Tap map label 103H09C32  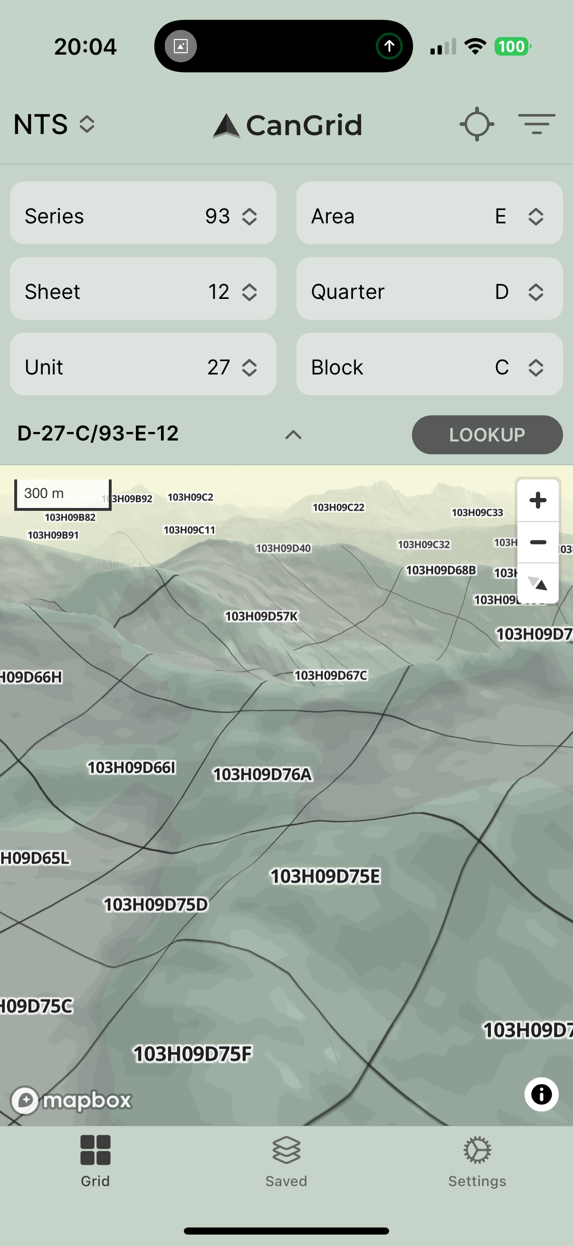click(x=424, y=545)
